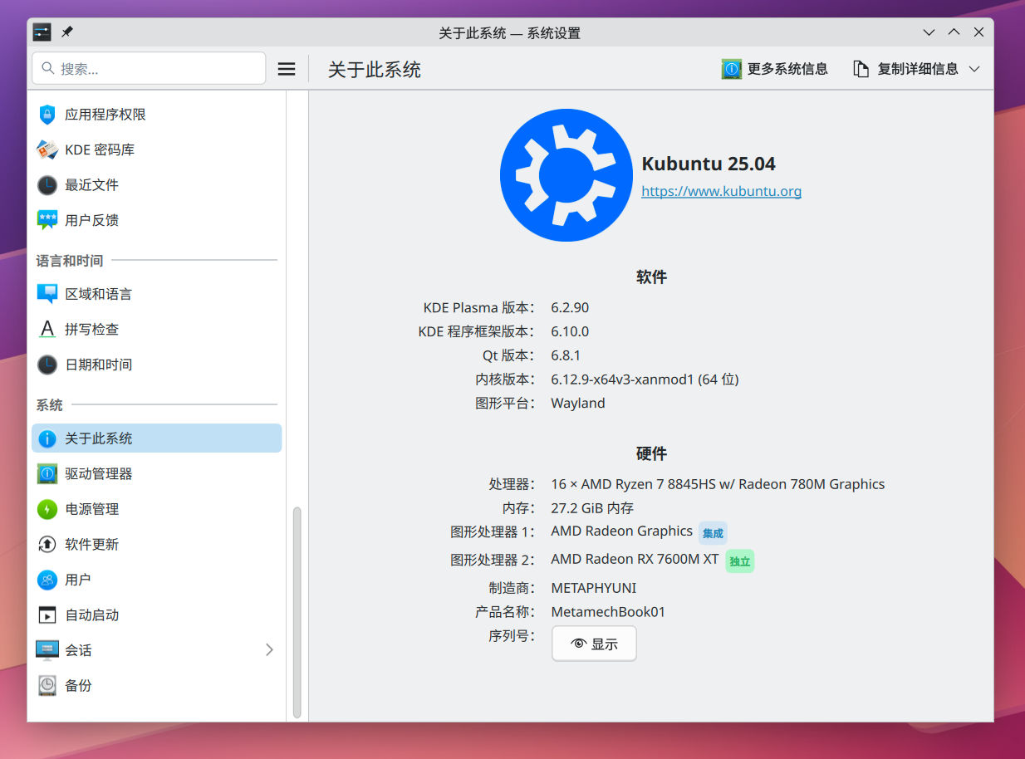
Task: Click the 软件 section heading
Action: [651, 277]
